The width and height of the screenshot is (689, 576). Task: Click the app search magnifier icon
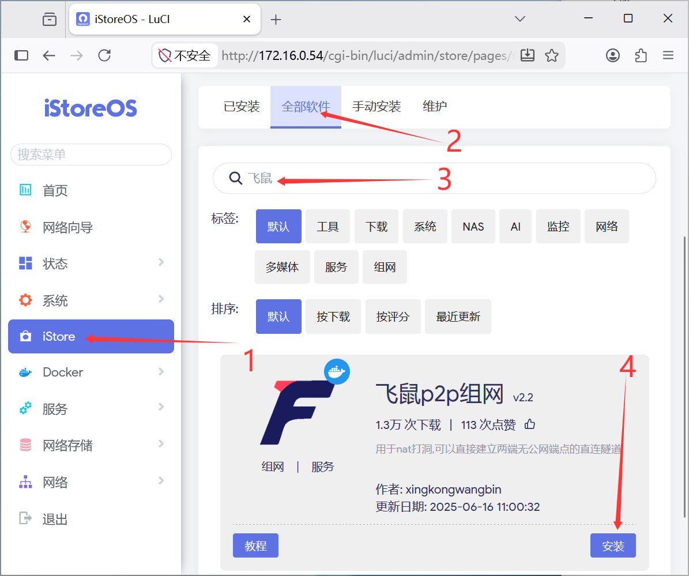(x=235, y=178)
